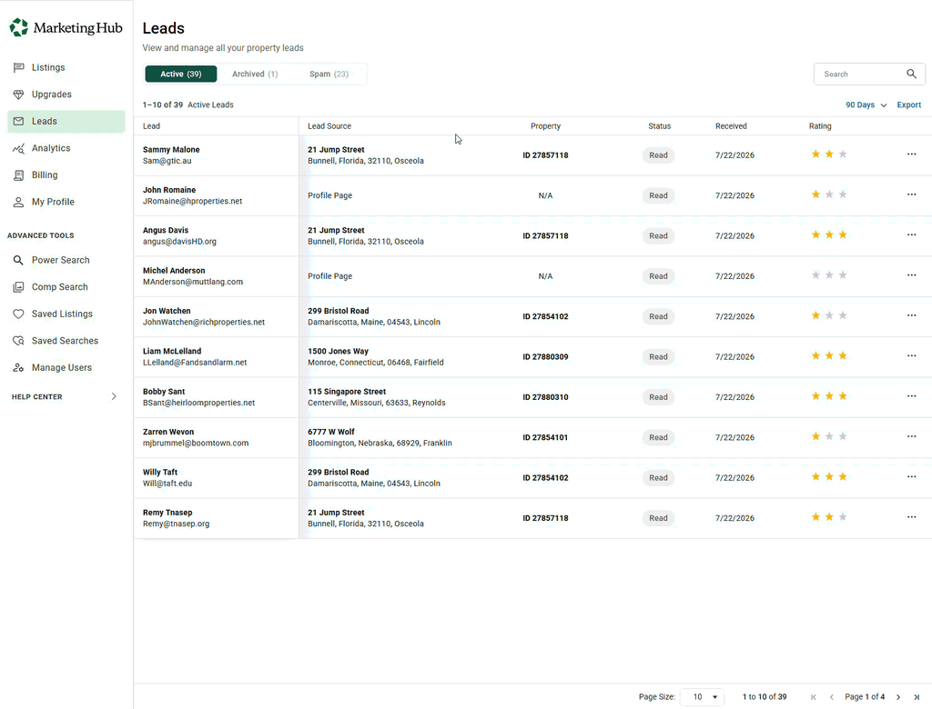Switch to the Archived tab

pyautogui.click(x=255, y=75)
